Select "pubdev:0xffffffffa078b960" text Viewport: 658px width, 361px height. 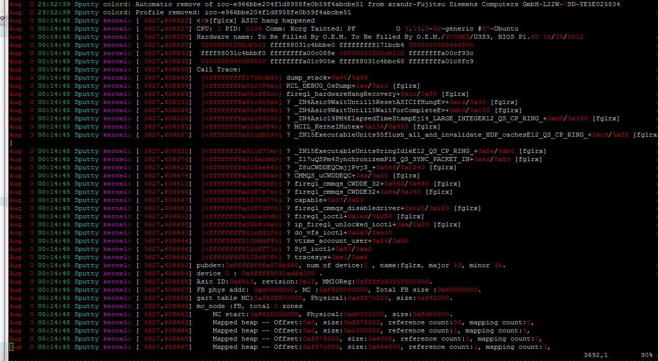click(249, 265)
